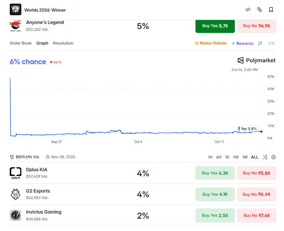Copy the market link icon

point(259,10)
